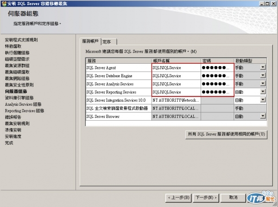Open startup type dropdown for SQL Server Agent
This screenshot has width=278, height=207.
click(x=263, y=67)
